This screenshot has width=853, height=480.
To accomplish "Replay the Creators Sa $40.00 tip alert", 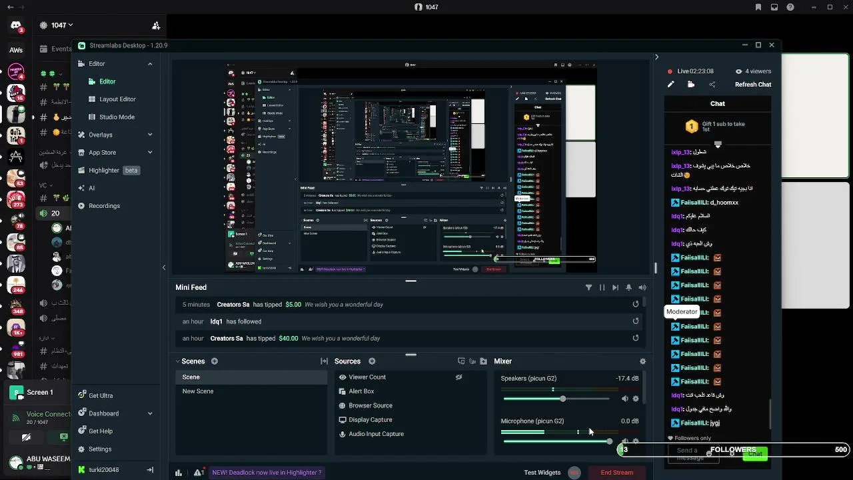I will click(x=636, y=338).
